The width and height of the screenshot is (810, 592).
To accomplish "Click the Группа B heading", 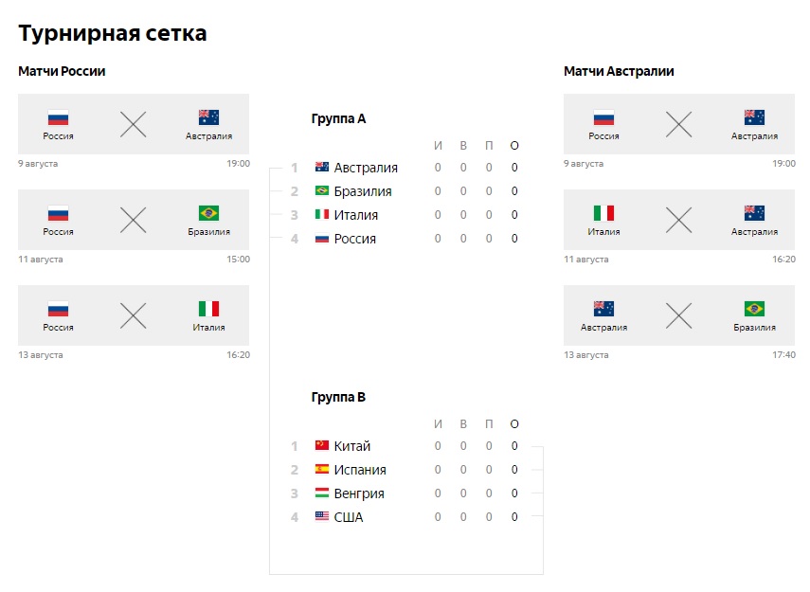I will coord(338,398).
